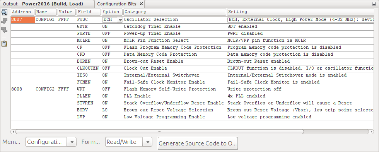This screenshot has width=379, height=152.
Task: Click Fail-Safe Clock Monitor Enable category
Action: click(164, 82)
